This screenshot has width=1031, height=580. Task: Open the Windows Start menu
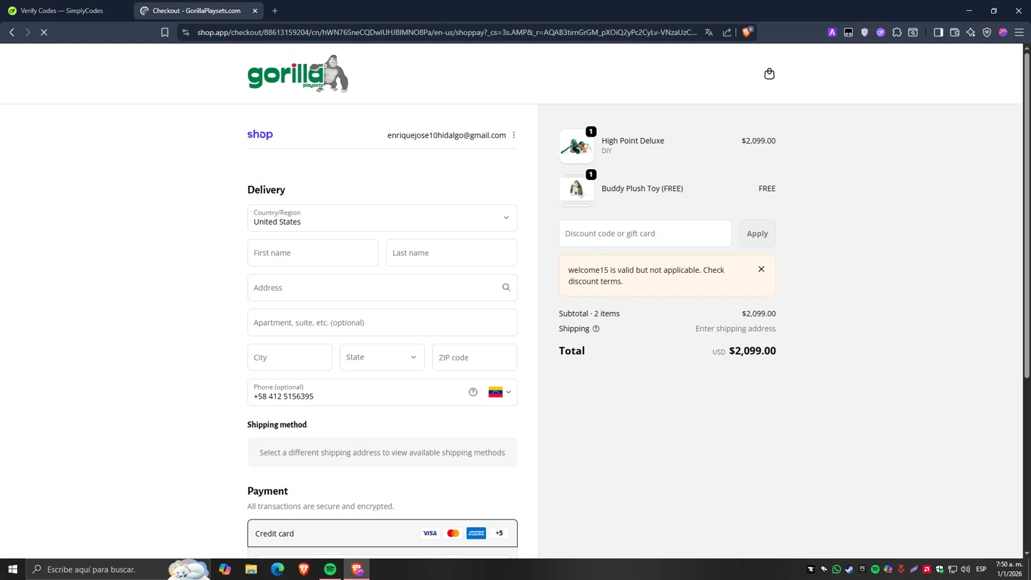point(12,569)
